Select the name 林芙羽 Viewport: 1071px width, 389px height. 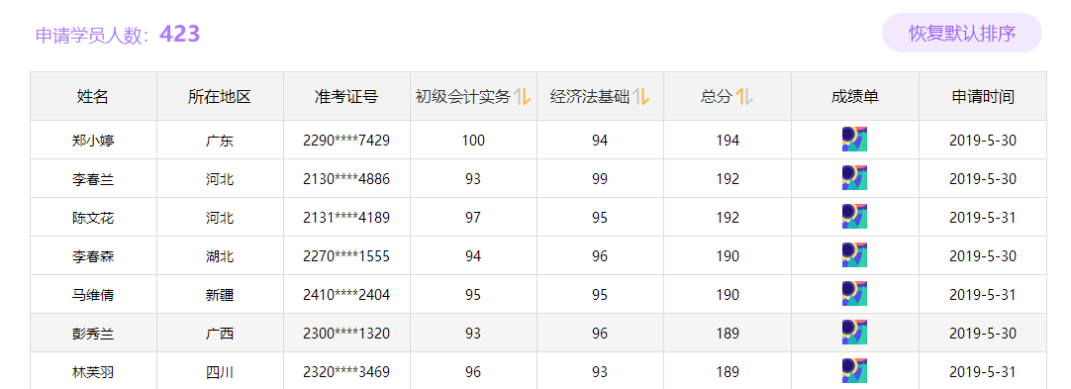[x=93, y=372]
